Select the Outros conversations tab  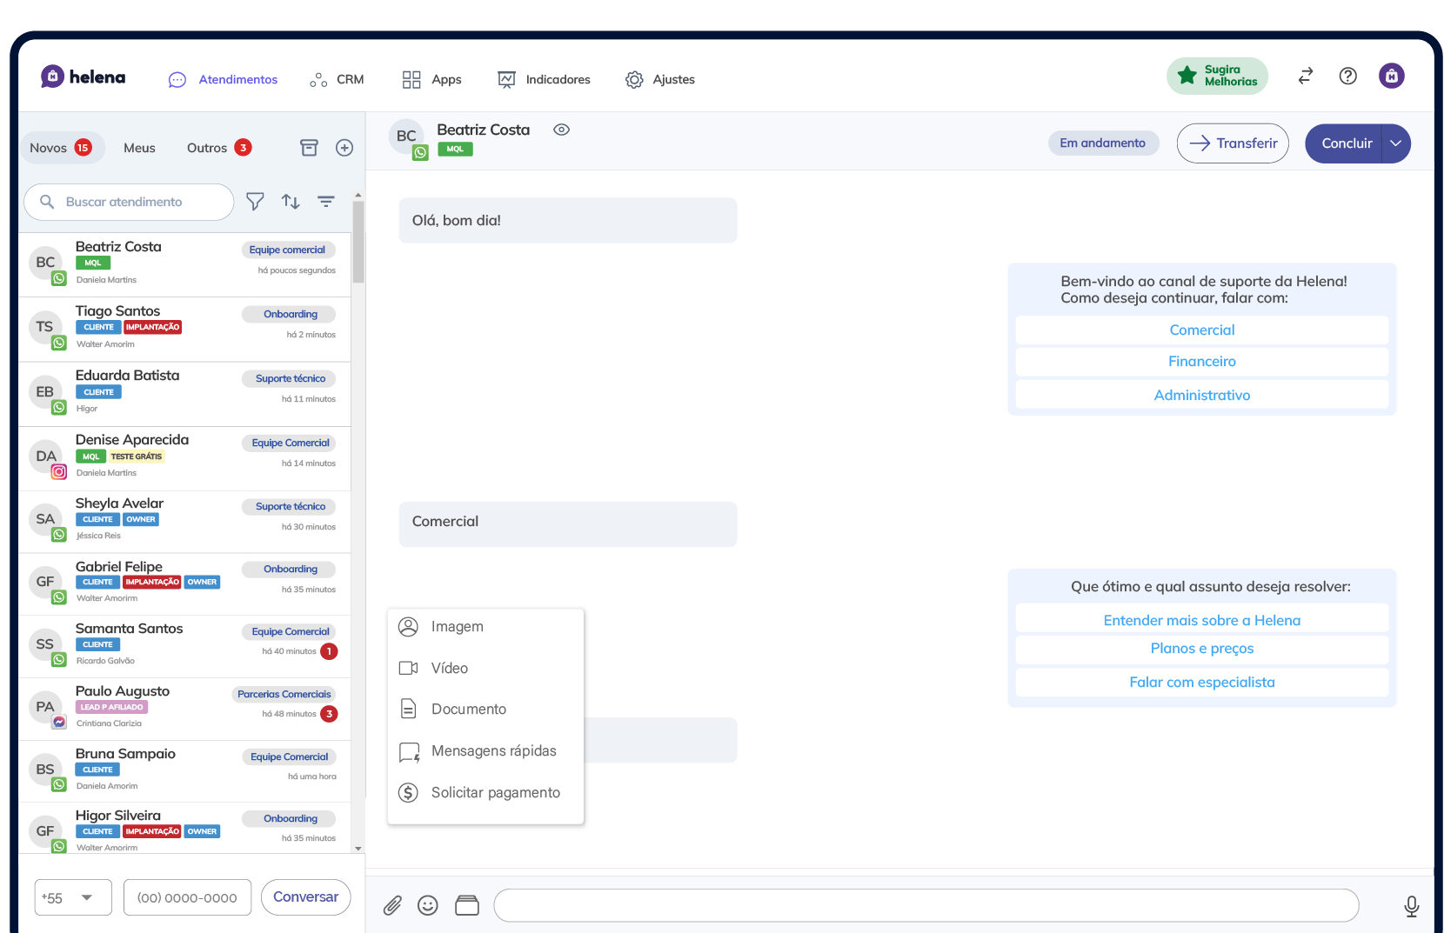pyautogui.click(x=219, y=148)
